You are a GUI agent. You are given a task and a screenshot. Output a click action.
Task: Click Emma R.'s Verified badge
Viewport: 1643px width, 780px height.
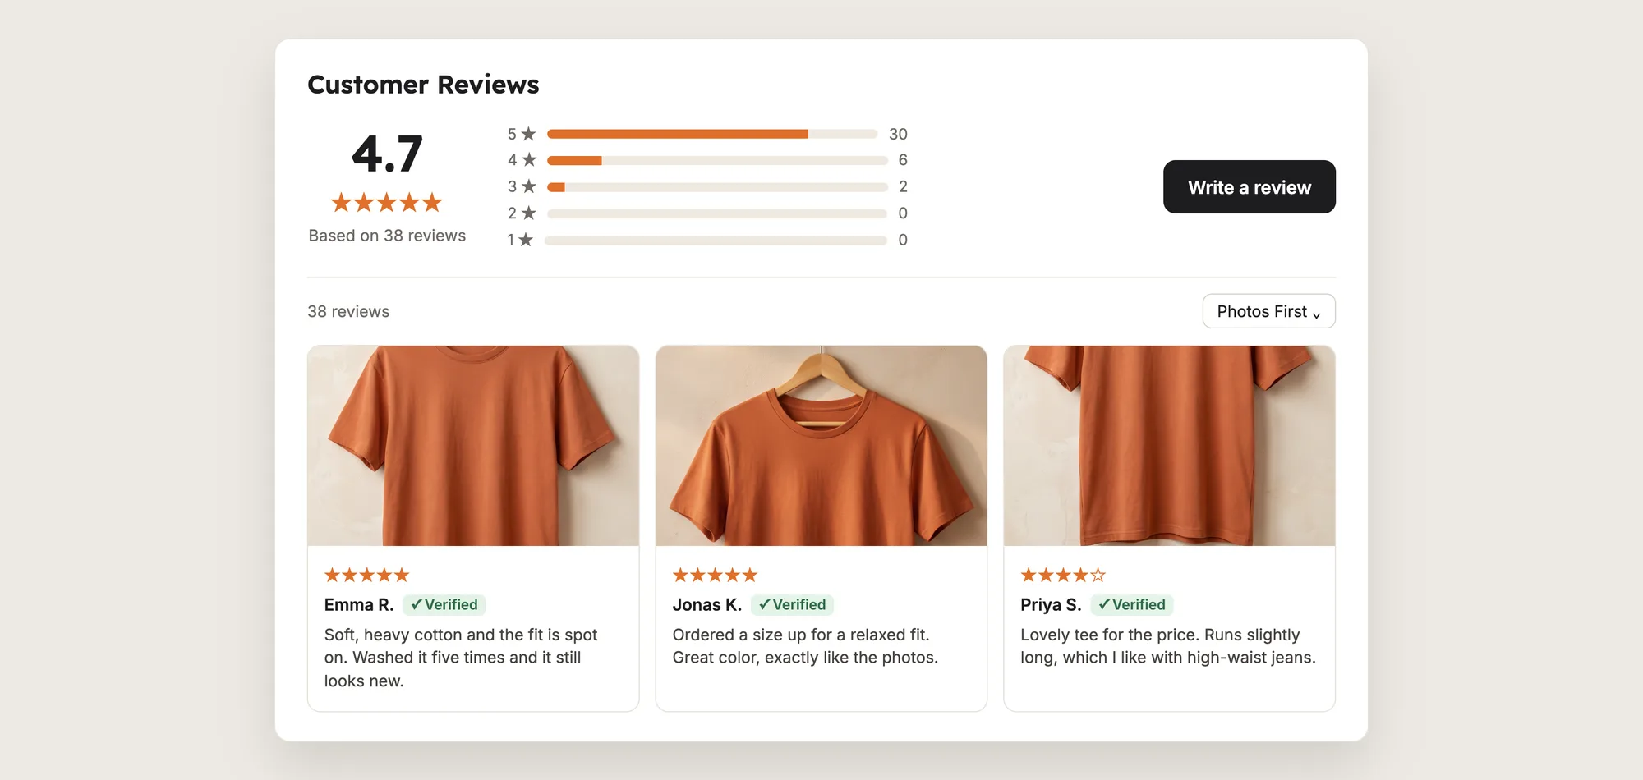(x=444, y=605)
